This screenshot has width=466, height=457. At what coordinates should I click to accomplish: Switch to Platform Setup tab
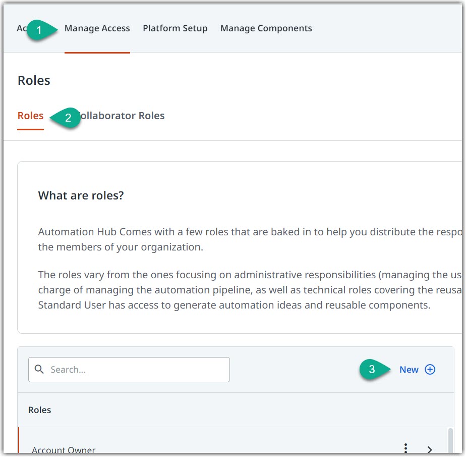coord(175,28)
